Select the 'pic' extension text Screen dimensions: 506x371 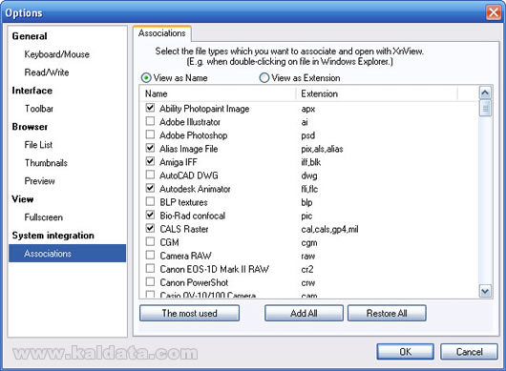point(306,216)
